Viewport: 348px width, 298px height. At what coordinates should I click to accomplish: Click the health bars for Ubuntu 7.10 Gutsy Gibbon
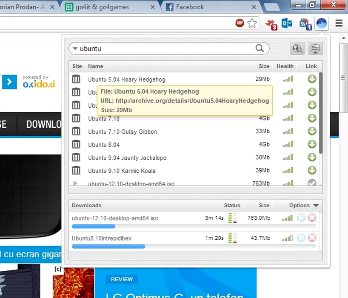tap(288, 131)
